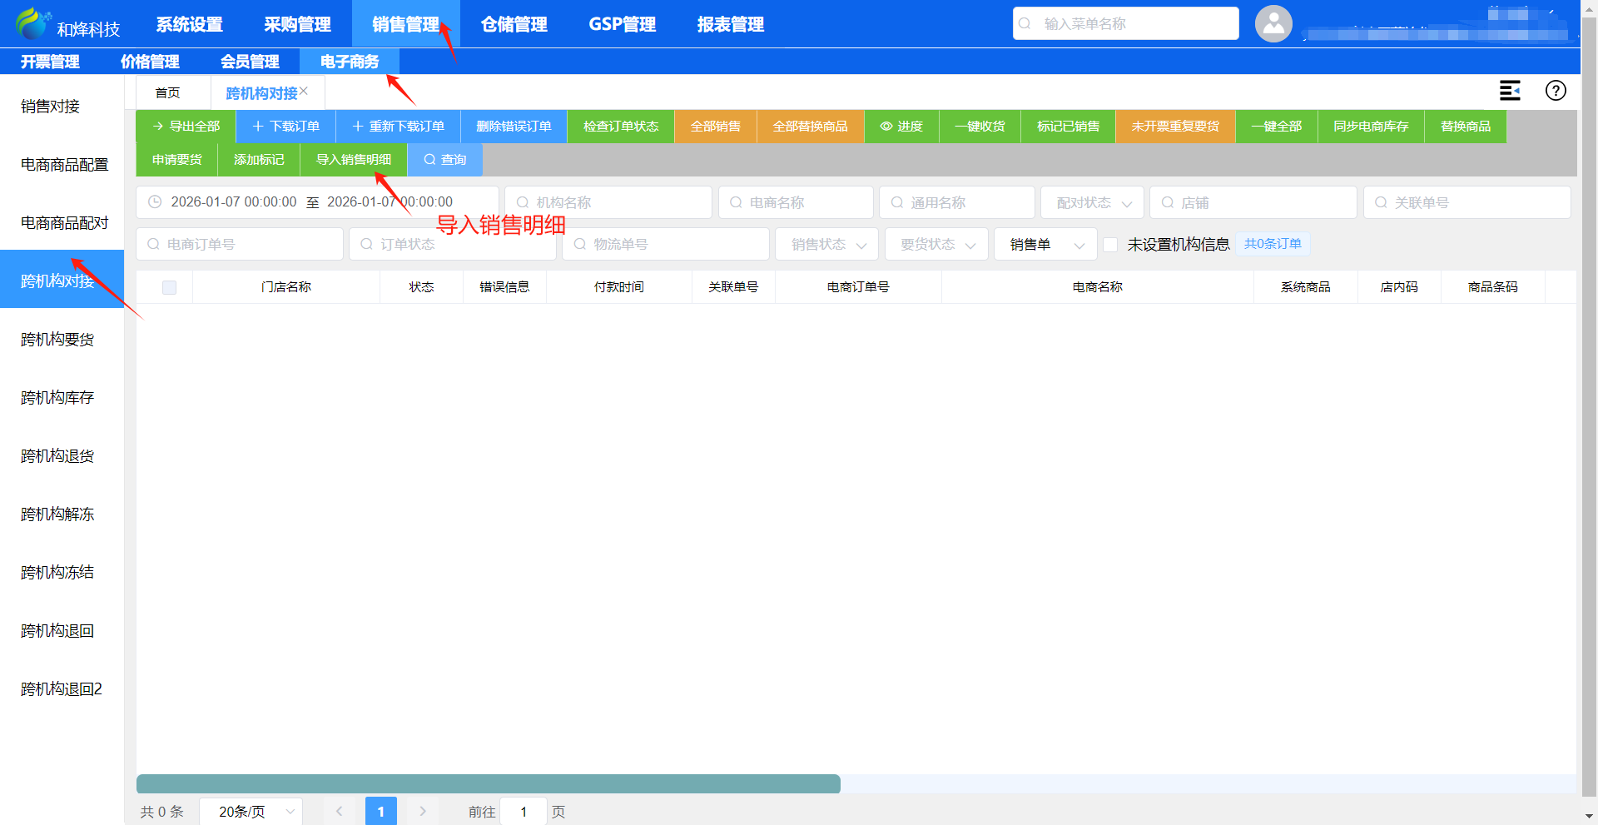Switch to the 会员管理 submenu tab
This screenshot has width=1598, height=825.
(x=250, y=62)
